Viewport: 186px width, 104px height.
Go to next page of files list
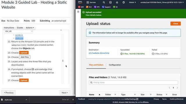tap(177, 88)
